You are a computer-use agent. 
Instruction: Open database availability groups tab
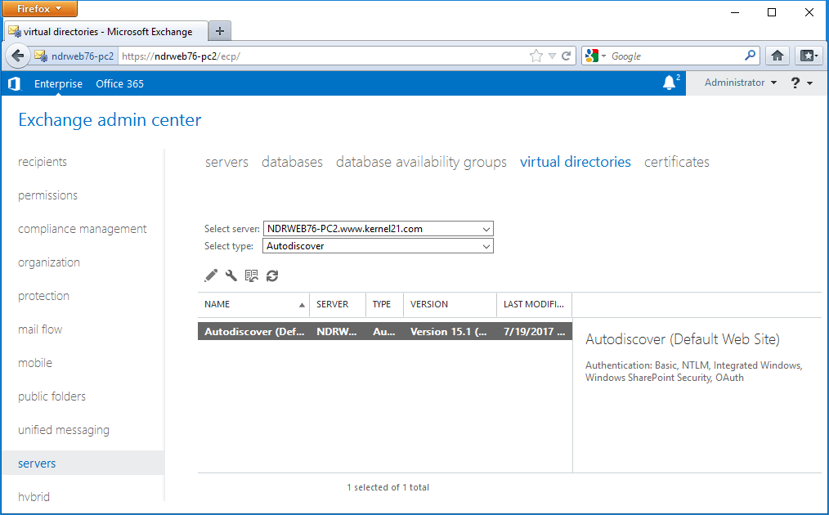(x=421, y=163)
